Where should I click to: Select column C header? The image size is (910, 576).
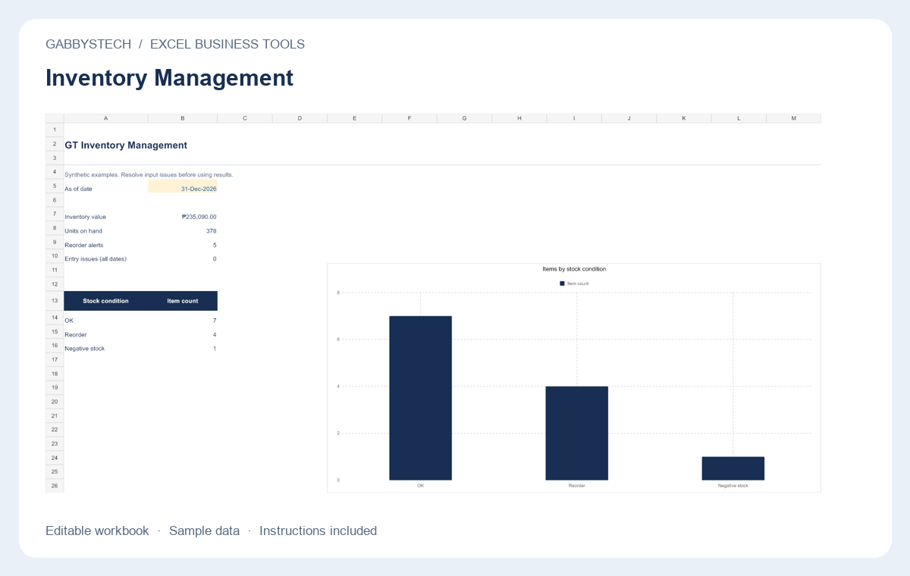(x=245, y=118)
